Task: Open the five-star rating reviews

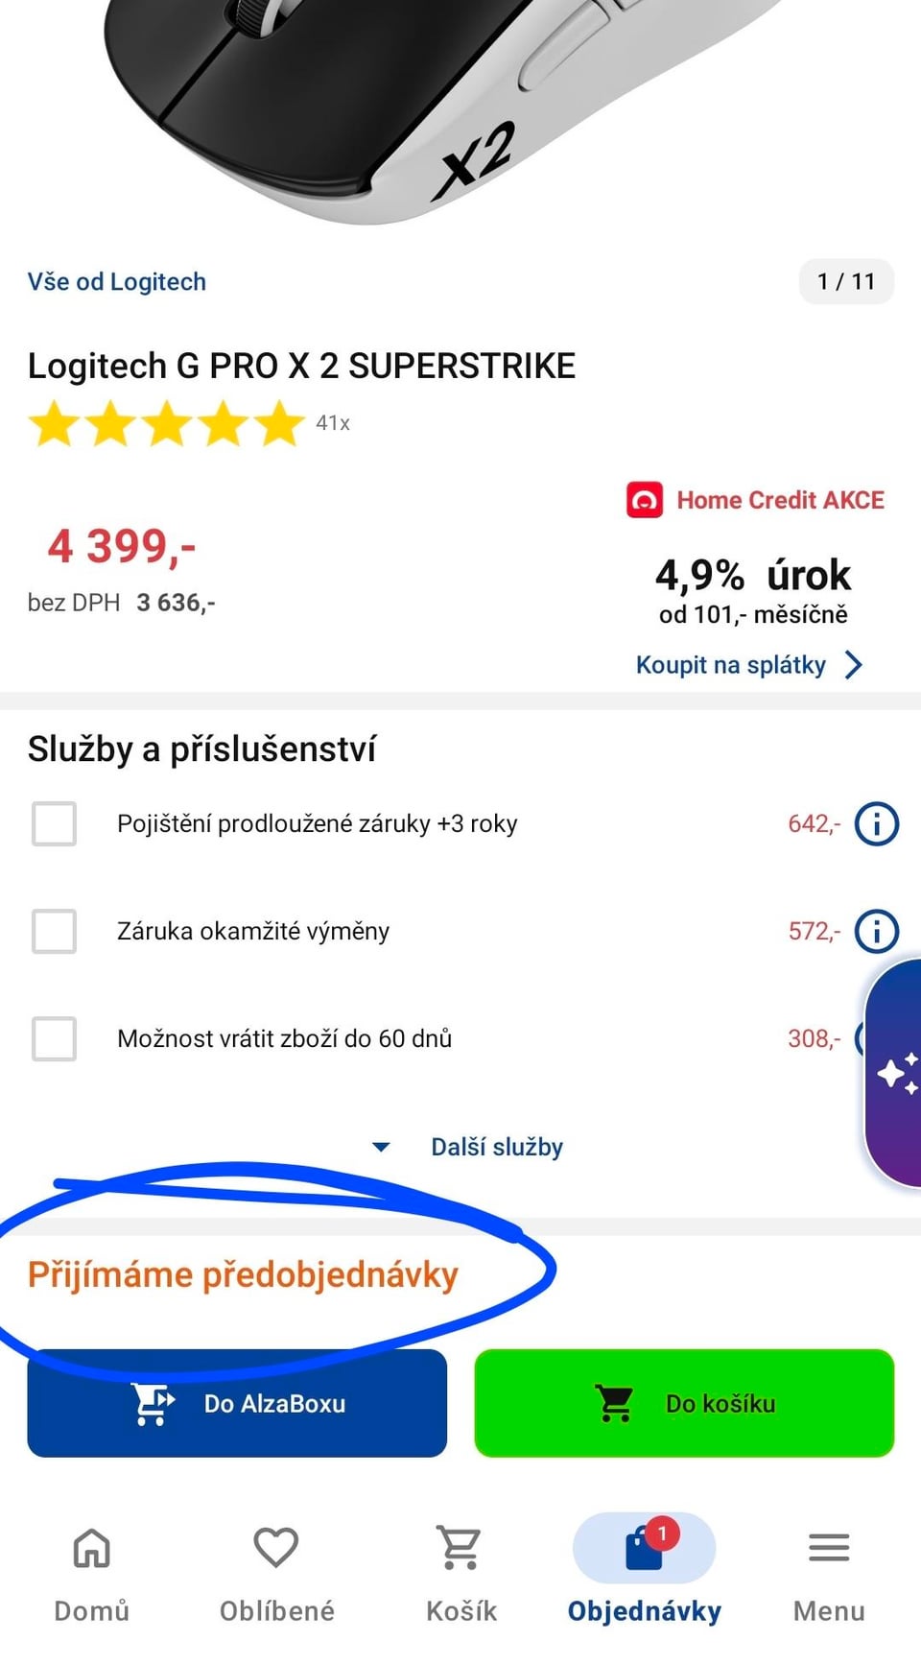Action: [167, 423]
